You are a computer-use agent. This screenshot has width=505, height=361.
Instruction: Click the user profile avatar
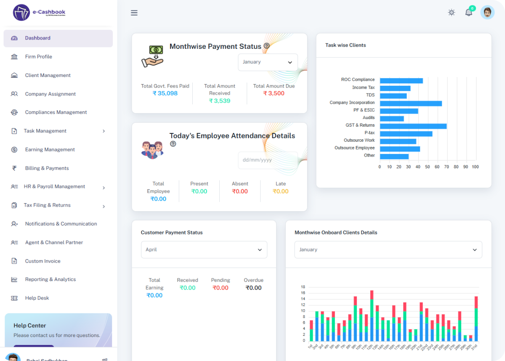[x=487, y=12]
